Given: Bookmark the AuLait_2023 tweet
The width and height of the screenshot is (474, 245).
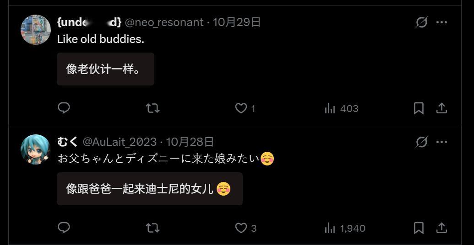Looking at the screenshot, I should (419, 228).
